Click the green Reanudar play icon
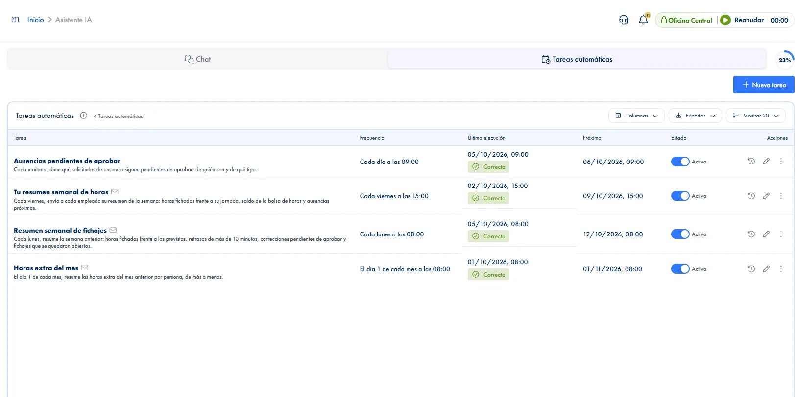This screenshot has height=397, width=795. (725, 20)
